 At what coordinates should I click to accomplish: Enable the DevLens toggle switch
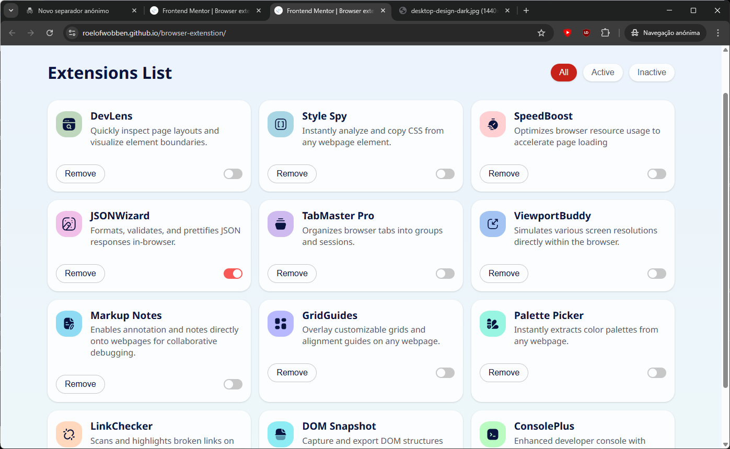tap(233, 174)
